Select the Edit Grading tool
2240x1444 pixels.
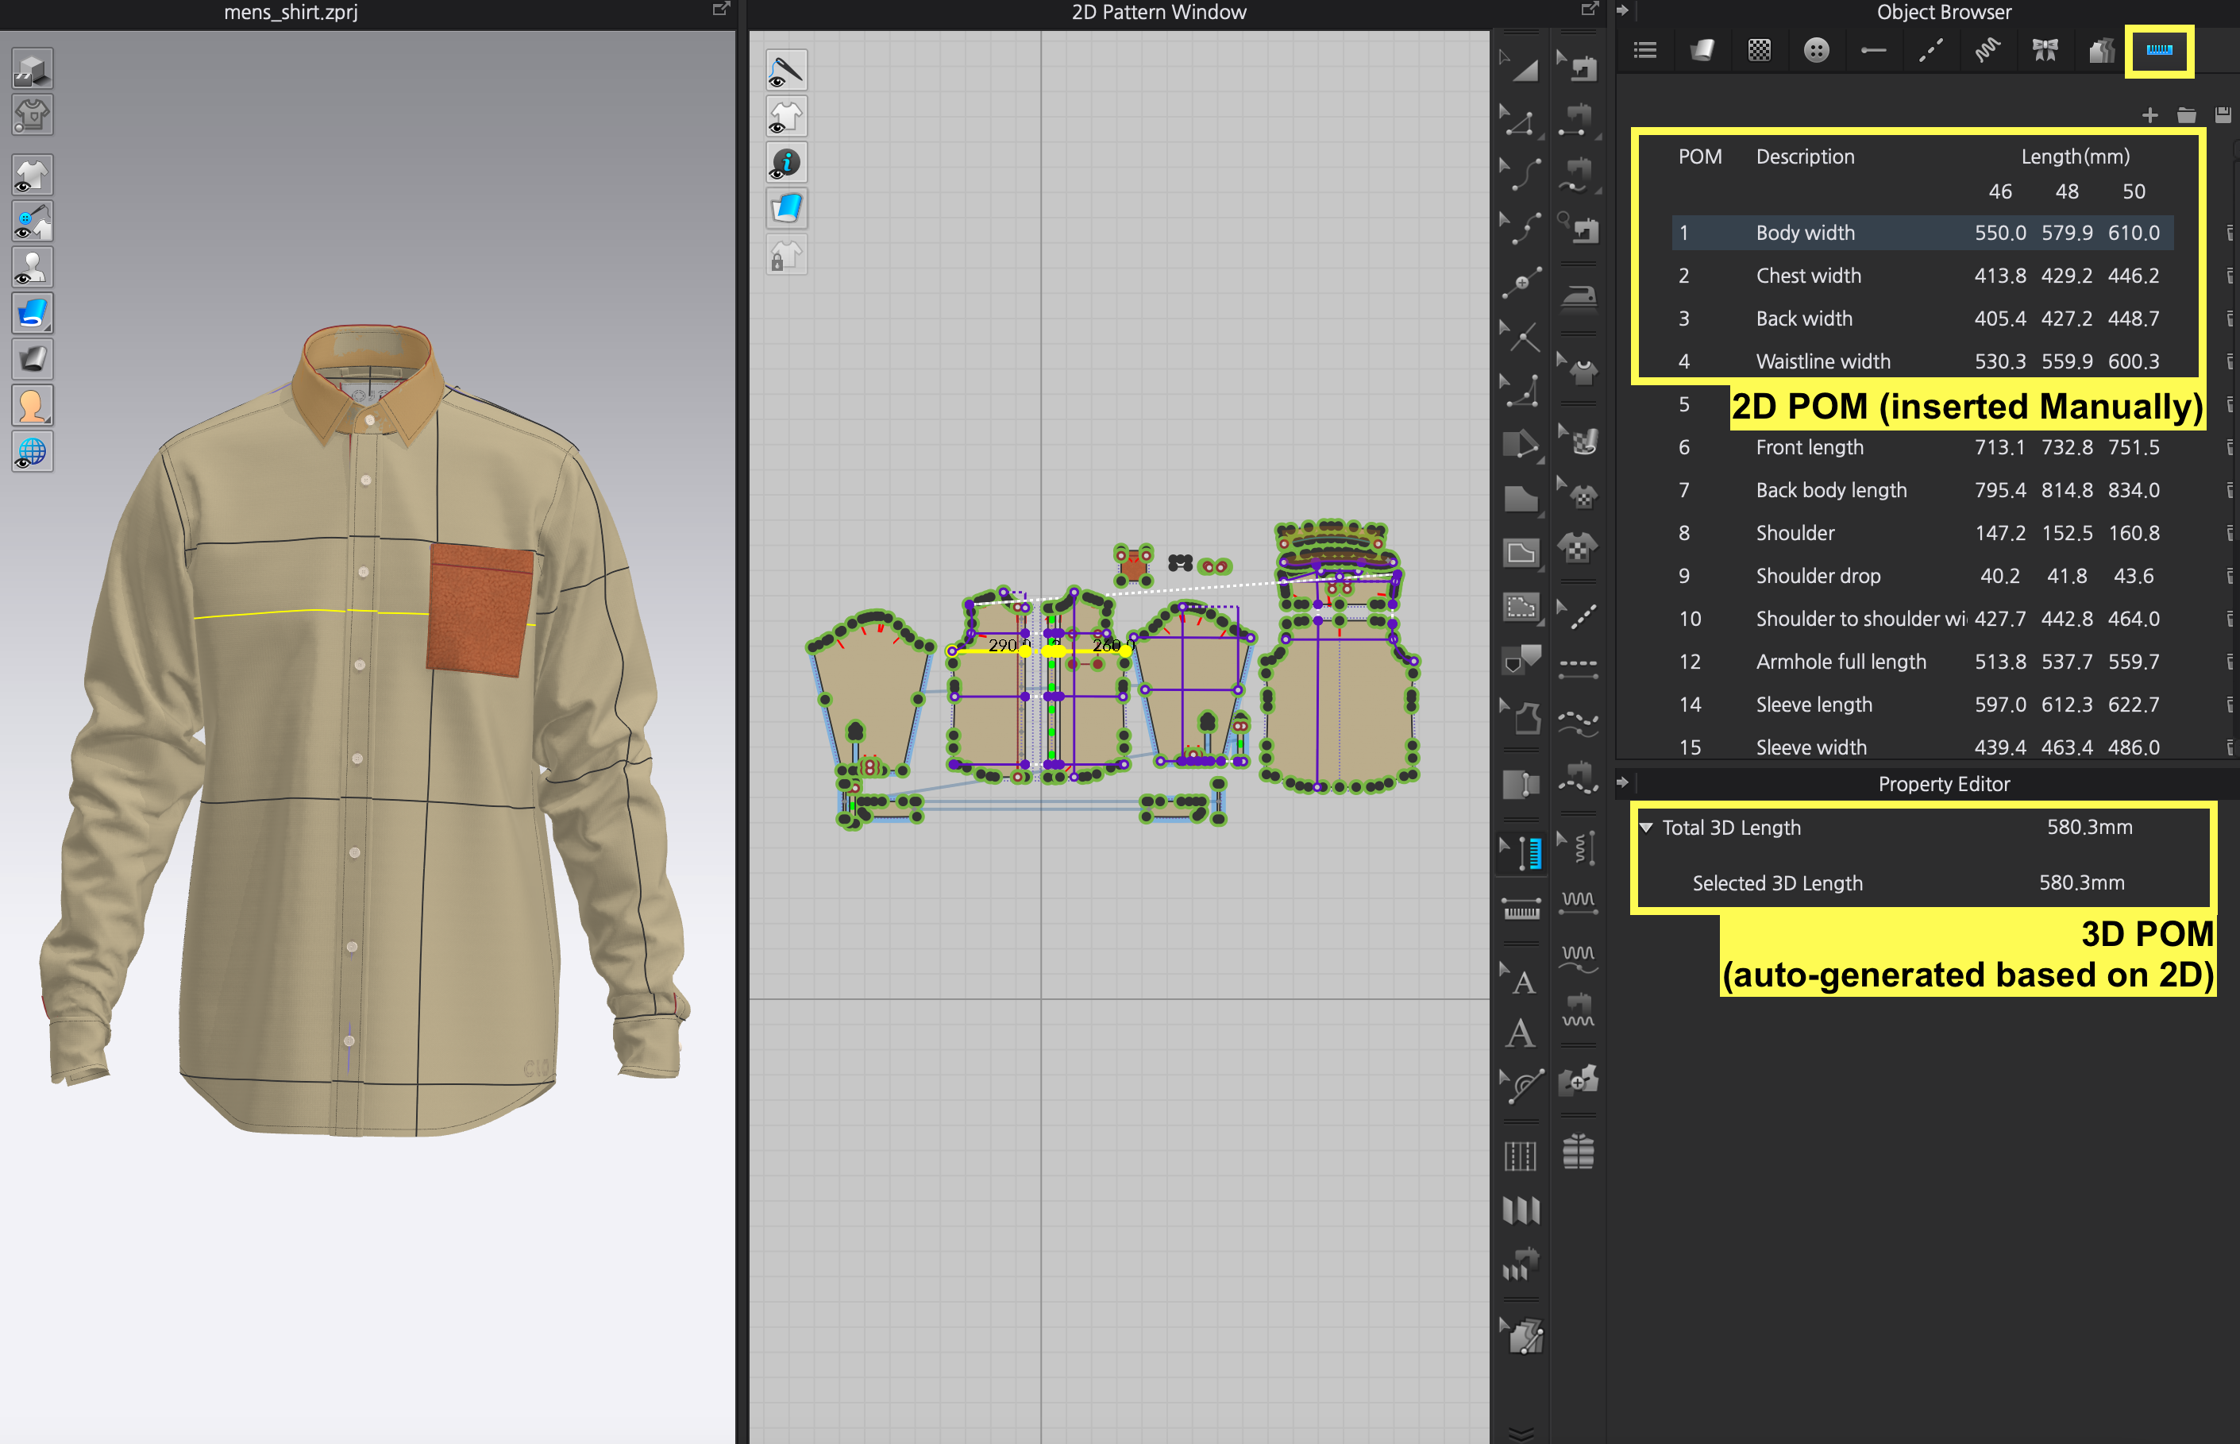coord(1523,1336)
